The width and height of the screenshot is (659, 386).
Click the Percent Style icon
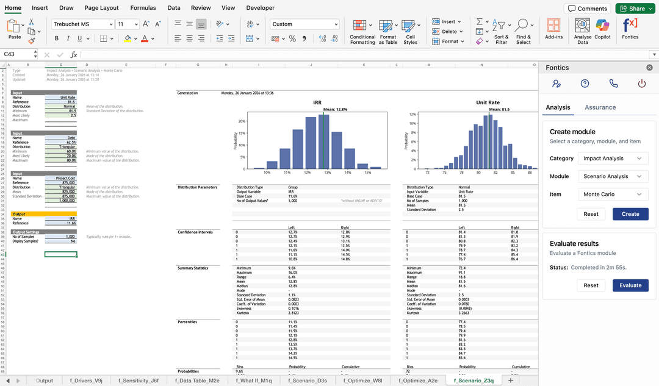point(292,38)
